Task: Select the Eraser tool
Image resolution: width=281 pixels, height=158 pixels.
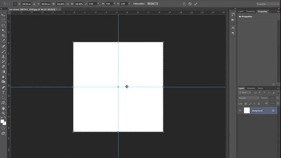Action: coord(3,66)
